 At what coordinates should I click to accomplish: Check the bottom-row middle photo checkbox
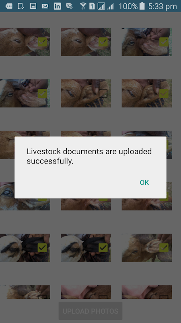coord(103,297)
